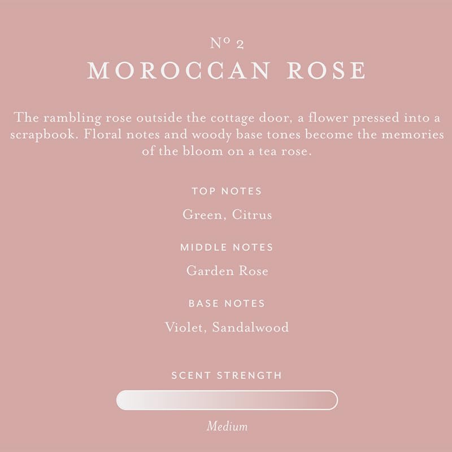Click the "No 2" fragrance number label
Viewport: 452px width, 452px height.
[x=226, y=45]
